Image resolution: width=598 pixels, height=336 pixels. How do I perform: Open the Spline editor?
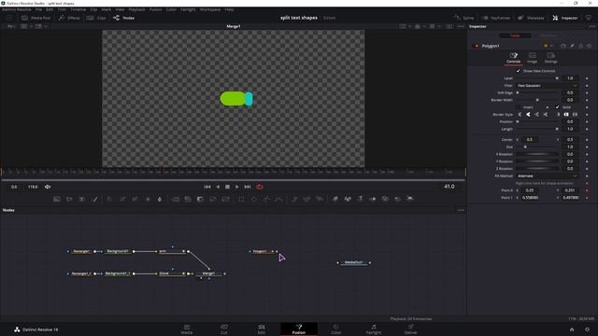(463, 18)
